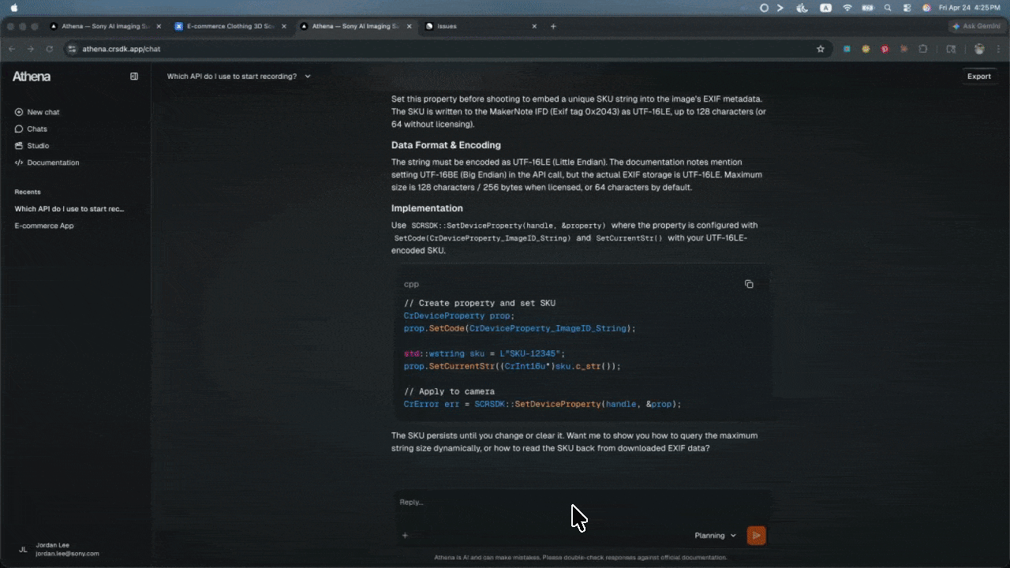Select the active Athena Sony AI tab

(357, 26)
